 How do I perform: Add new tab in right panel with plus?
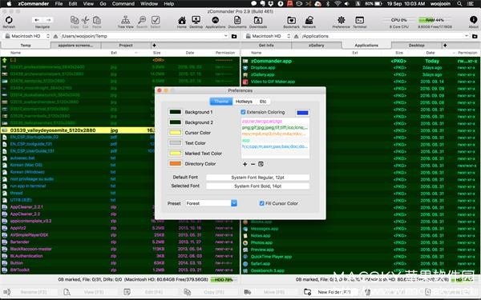pyautogui.click(x=445, y=46)
